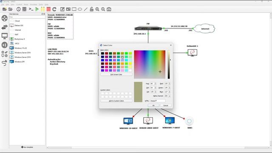Click the New template link

[27, 147]
